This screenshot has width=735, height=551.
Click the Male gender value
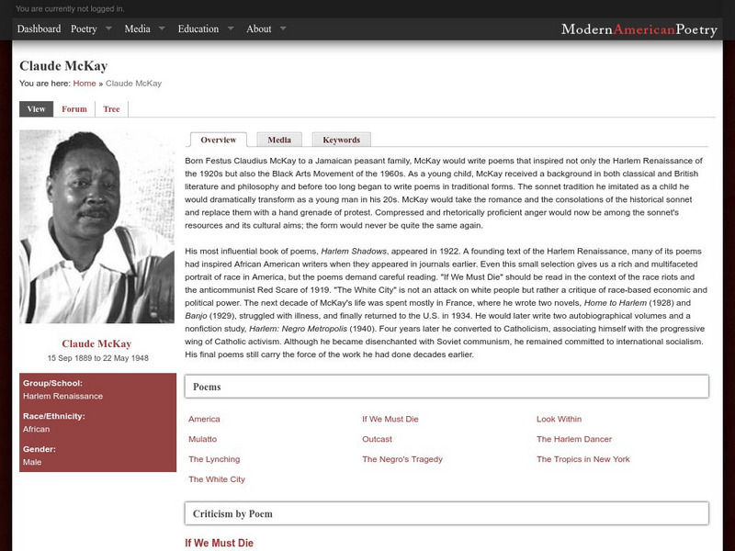(32, 462)
